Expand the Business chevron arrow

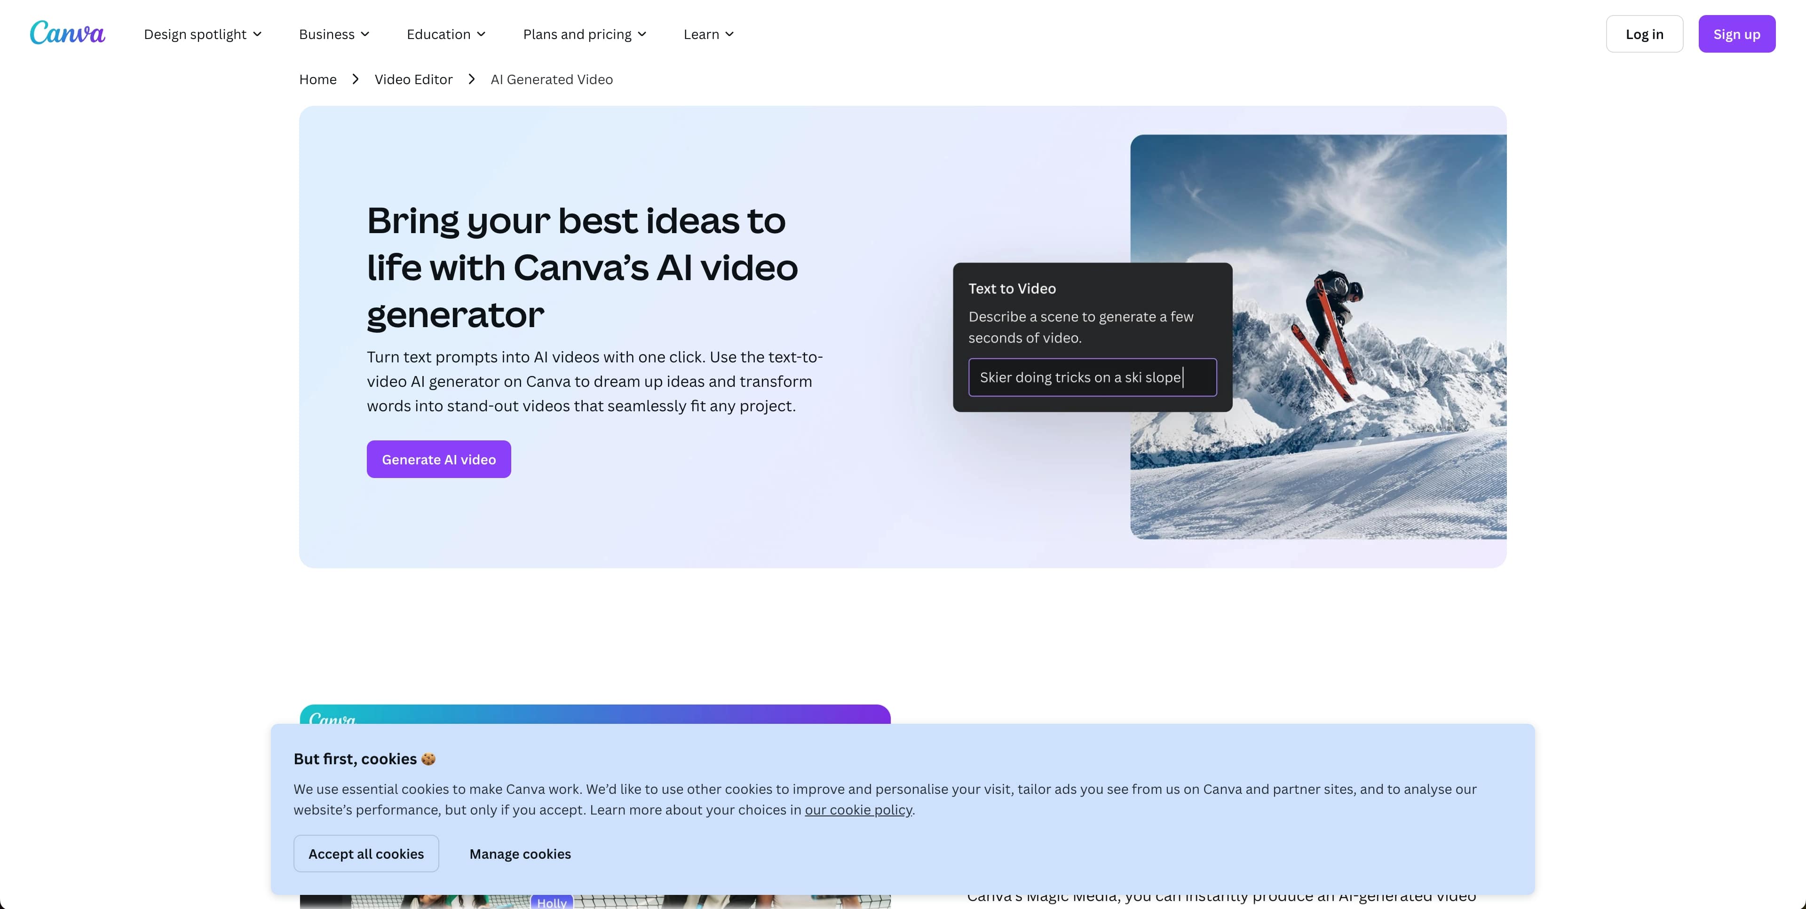click(364, 34)
